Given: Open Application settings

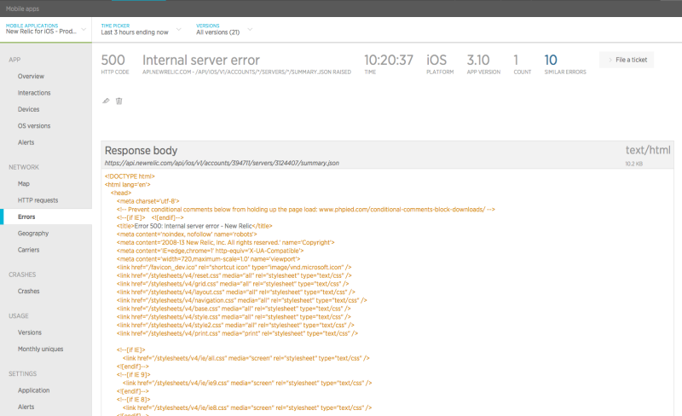Looking at the screenshot, I should 33,390.
